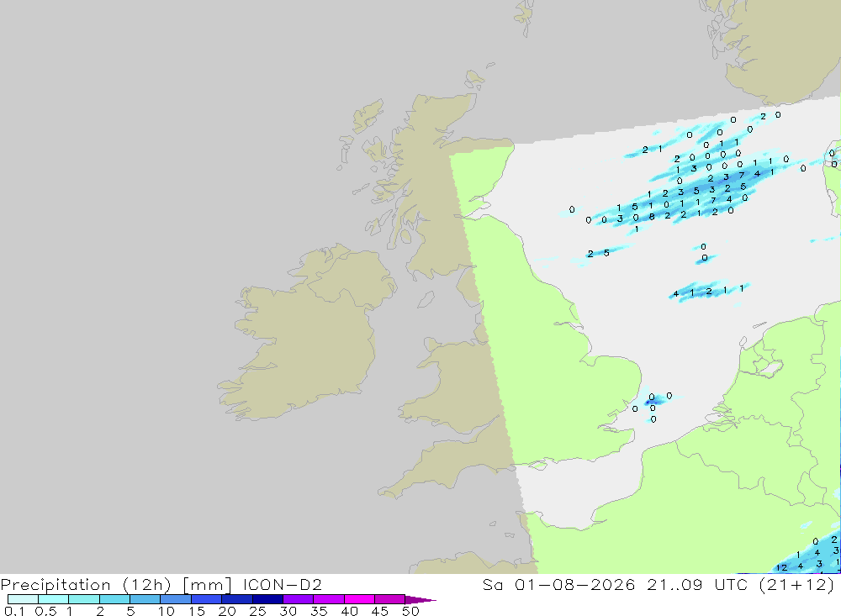Click the '40' legend scale label

350,611
